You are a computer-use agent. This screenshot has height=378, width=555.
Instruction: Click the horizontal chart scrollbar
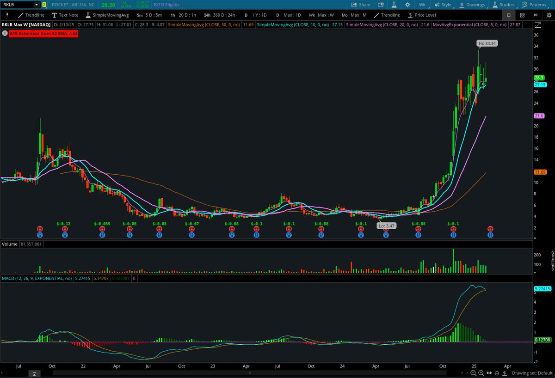point(250,373)
